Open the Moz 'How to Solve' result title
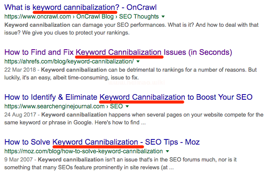 [x=102, y=142]
